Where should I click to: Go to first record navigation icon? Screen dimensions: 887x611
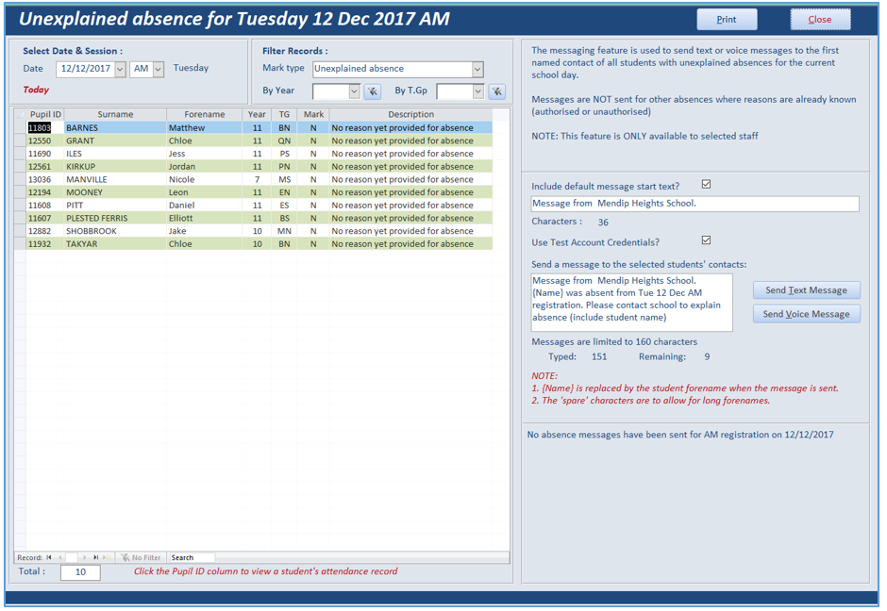(x=49, y=557)
